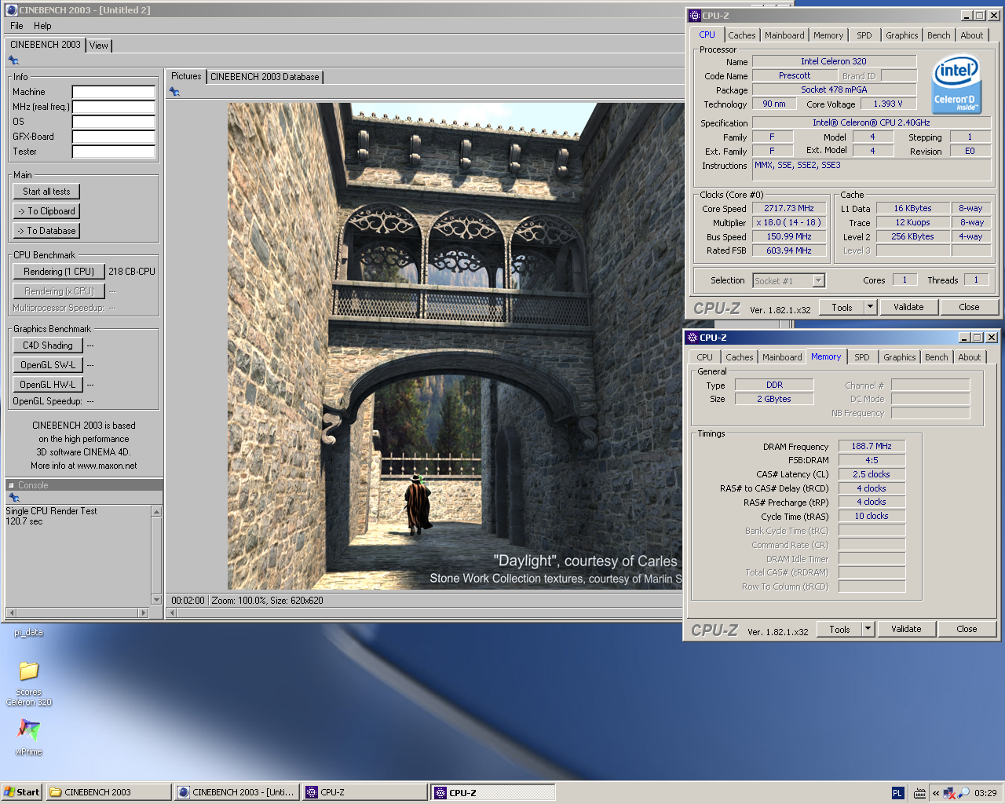The image size is (1005, 804).
Task: Click the Core Speed value 2717.73 MHz
Action: point(789,208)
